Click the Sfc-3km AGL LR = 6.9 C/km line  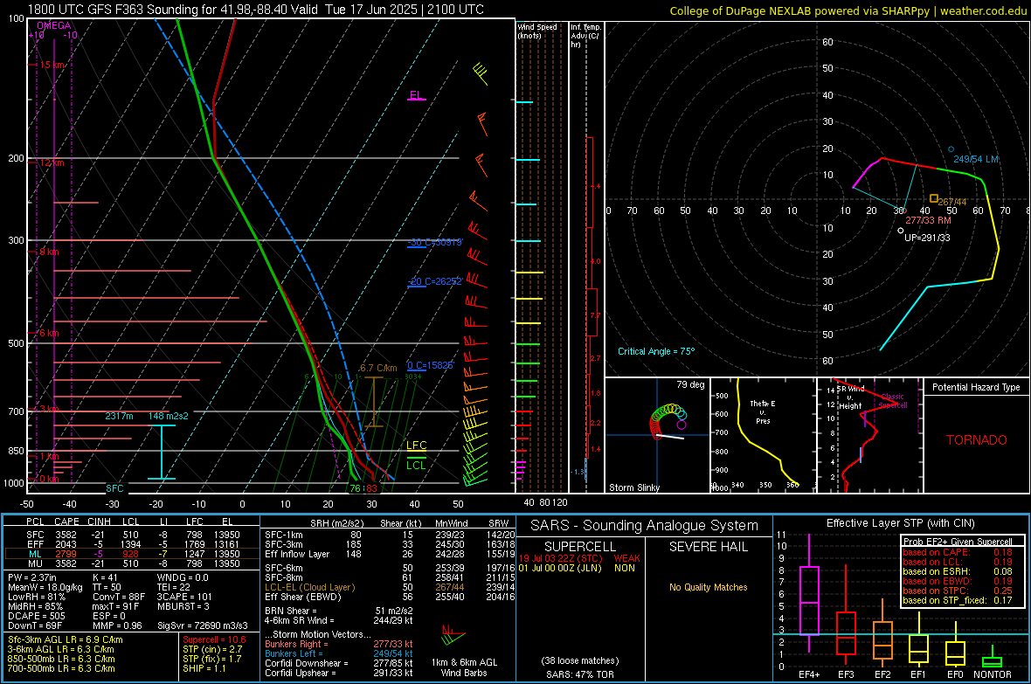[x=66, y=639]
